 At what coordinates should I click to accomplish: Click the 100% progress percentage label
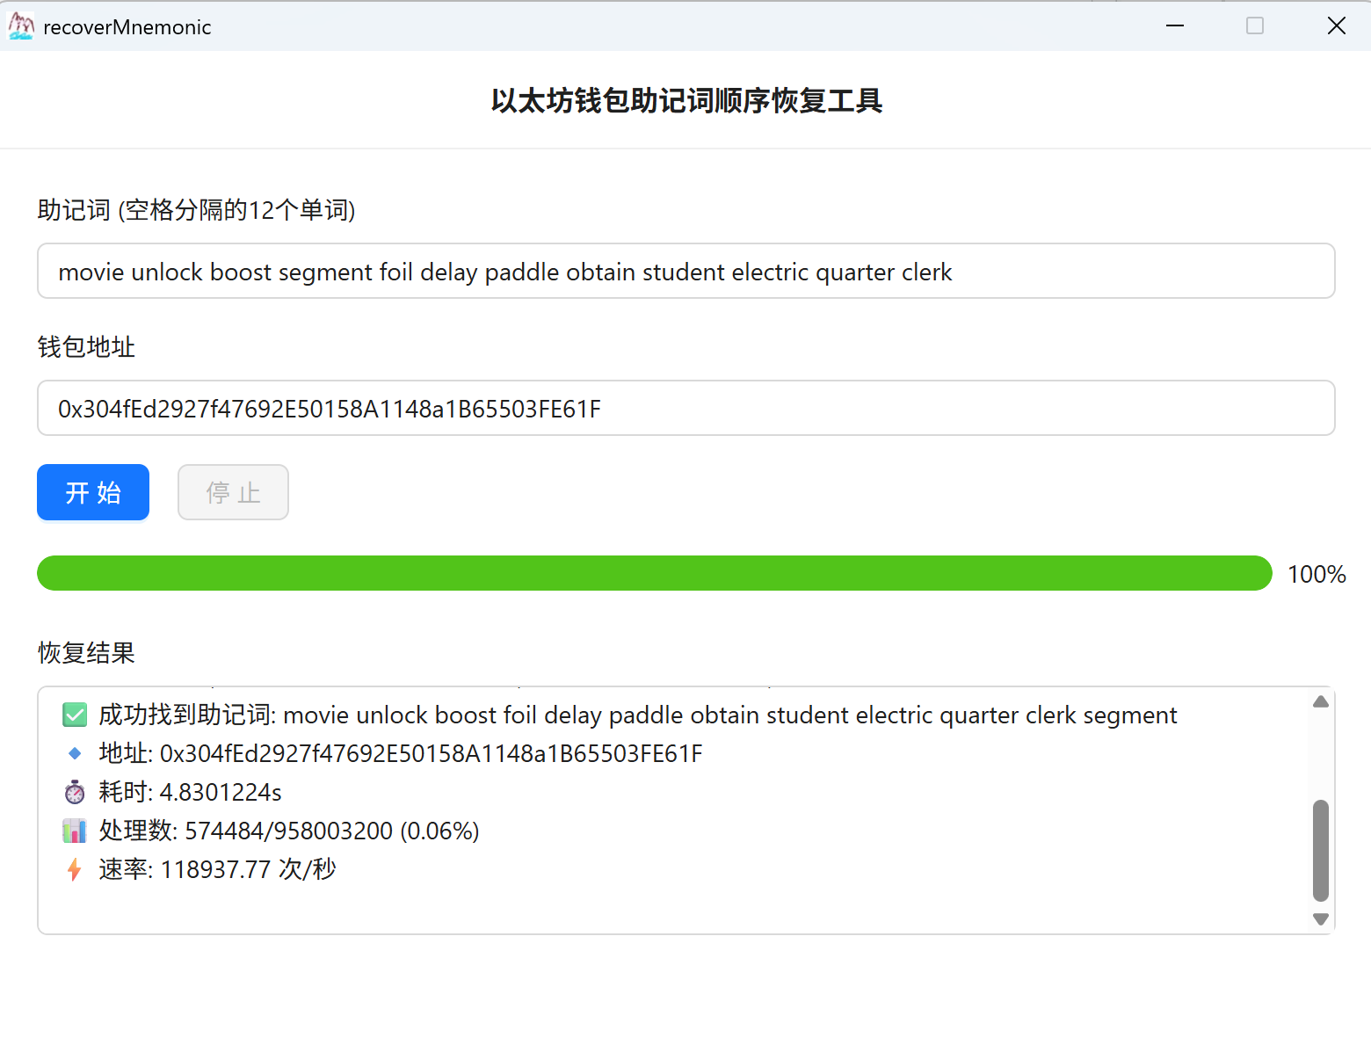pyautogui.click(x=1316, y=574)
